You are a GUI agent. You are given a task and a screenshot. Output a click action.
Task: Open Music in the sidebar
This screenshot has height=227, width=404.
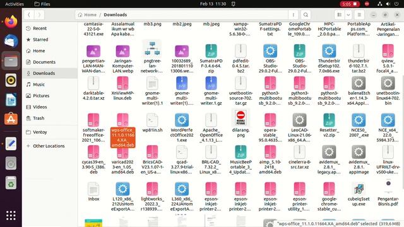coord(50,84)
